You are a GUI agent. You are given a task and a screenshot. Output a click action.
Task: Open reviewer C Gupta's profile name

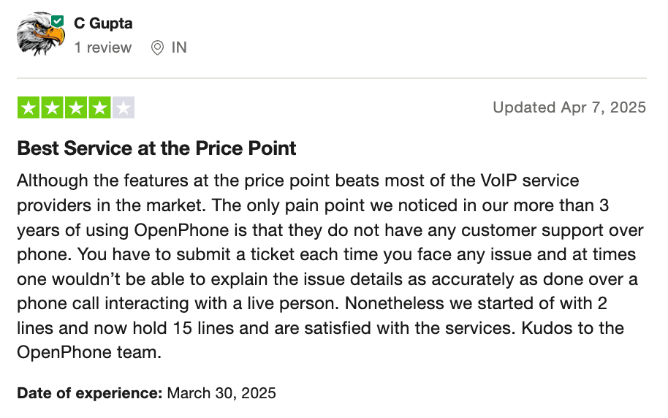coord(103,23)
